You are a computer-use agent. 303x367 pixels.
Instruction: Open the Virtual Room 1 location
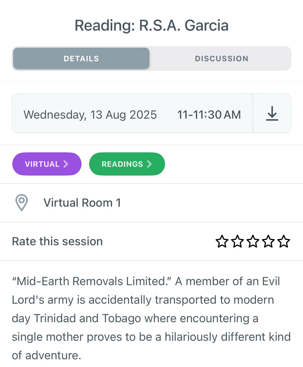pos(82,203)
